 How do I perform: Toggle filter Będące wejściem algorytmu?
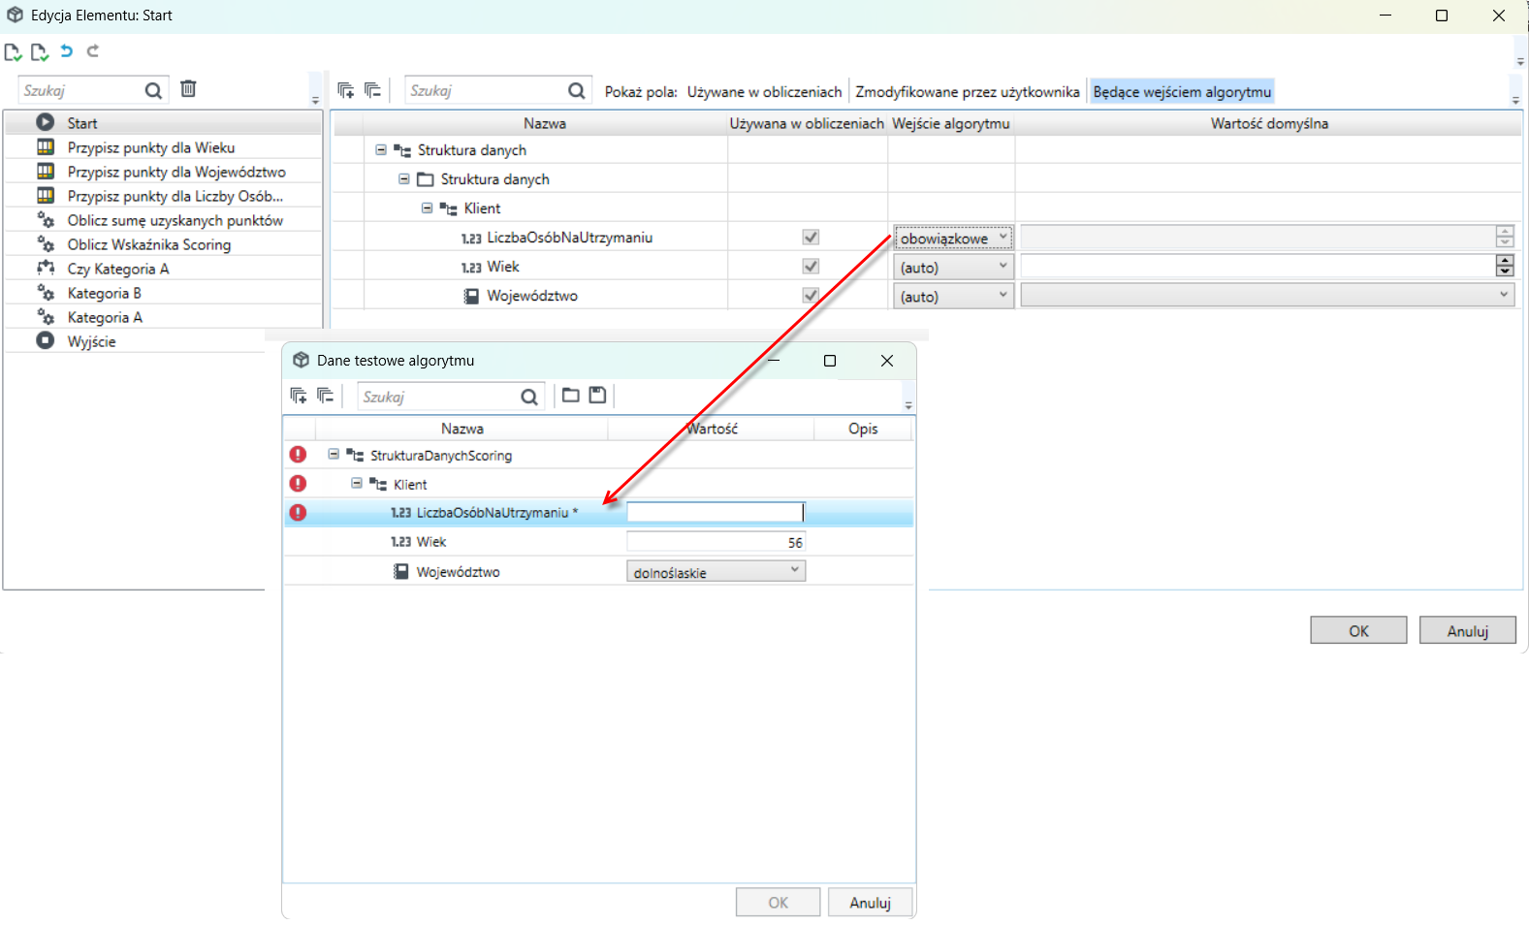click(1182, 92)
